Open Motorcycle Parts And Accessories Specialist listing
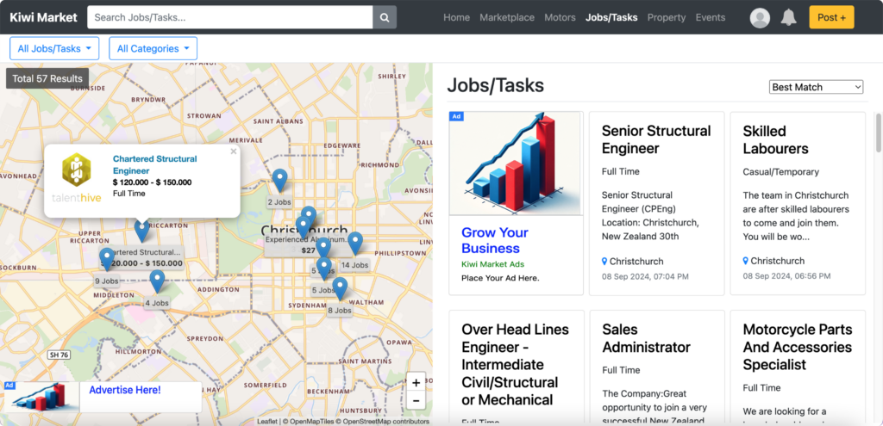This screenshot has height=426, width=883. click(x=798, y=347)
